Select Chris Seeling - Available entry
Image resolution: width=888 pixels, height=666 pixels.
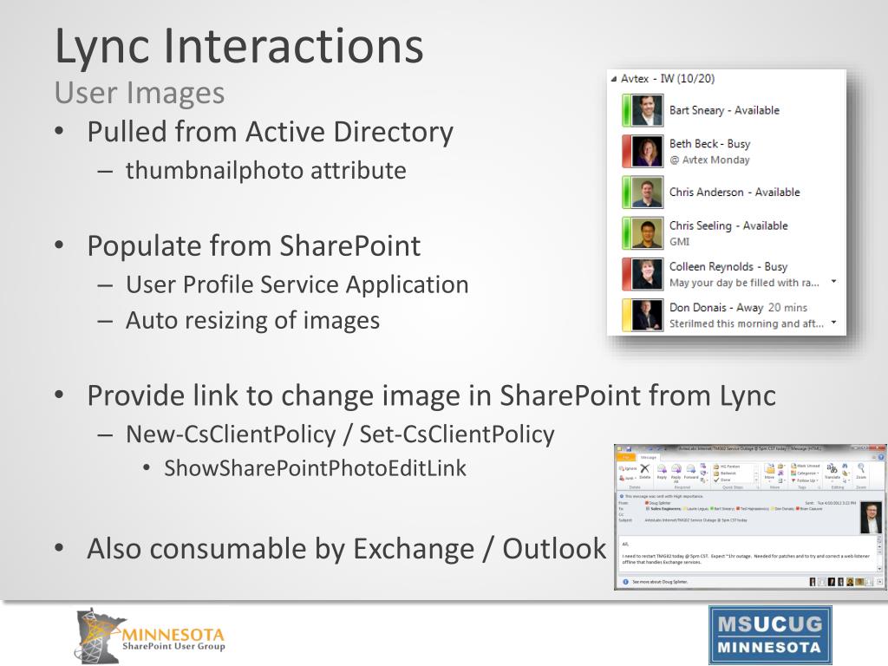728,226
